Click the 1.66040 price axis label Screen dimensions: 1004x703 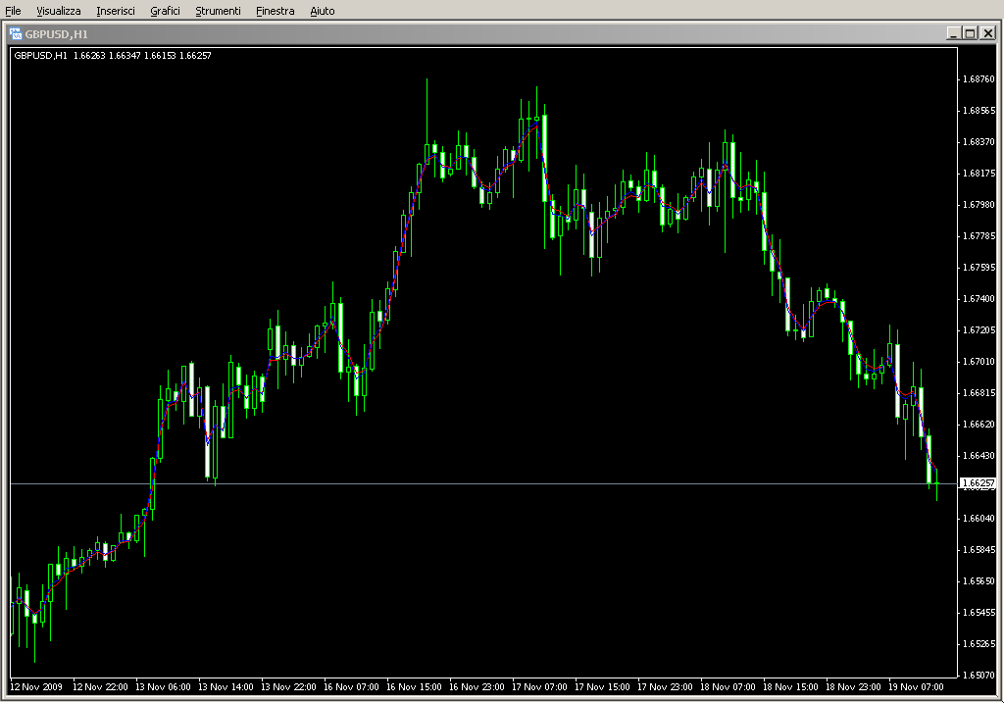(x=979, y=519)
